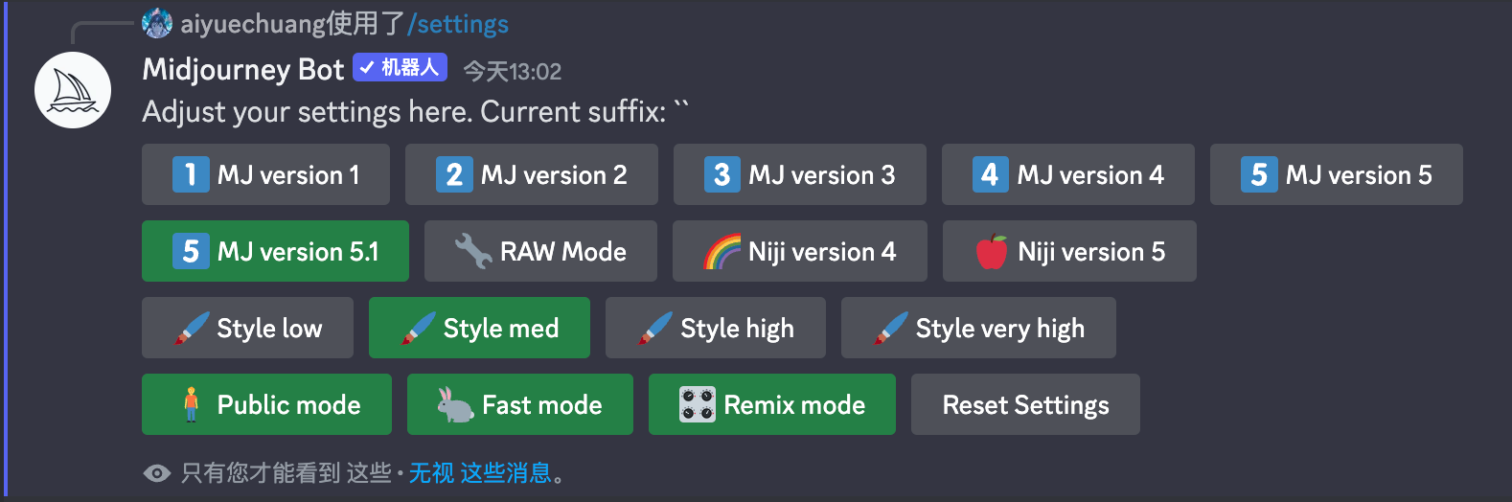Switch to MJ version 4
The image size is (1512, 502).
[1068, 174]
